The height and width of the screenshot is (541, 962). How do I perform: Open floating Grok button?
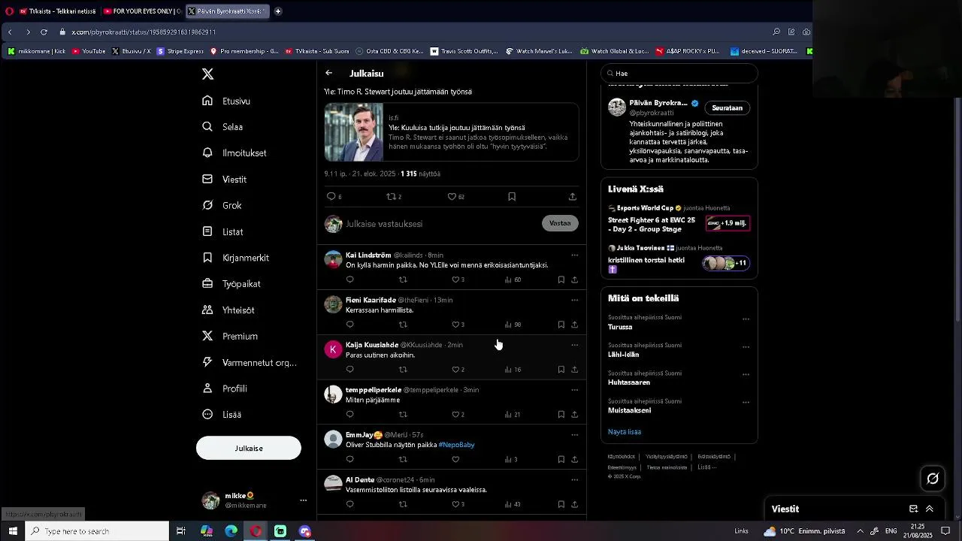[x=933, y=479]
